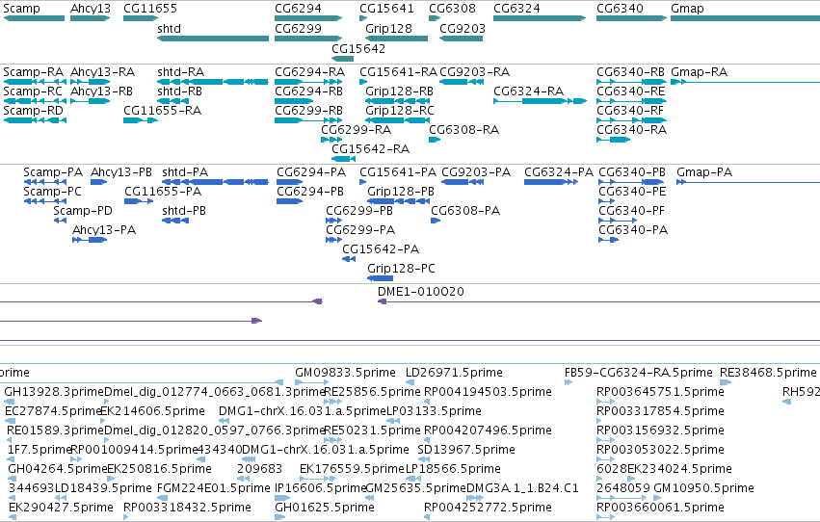Select the CG15642 gene label
The height and width of the screenshot is (522, 820).
[358, 48]
